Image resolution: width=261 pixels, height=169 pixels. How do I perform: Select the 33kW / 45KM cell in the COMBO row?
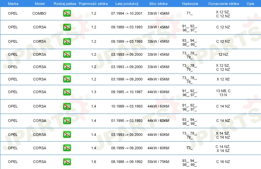click(x=158, y=13)
